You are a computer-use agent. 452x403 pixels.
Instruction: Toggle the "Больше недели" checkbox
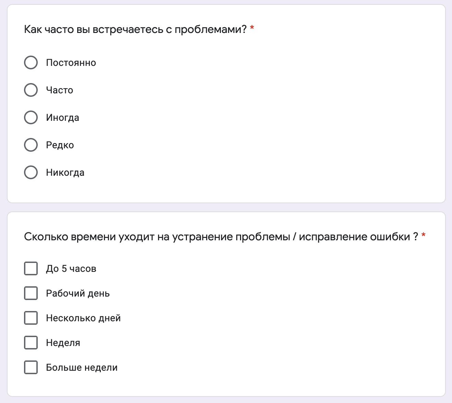(31, 367)
